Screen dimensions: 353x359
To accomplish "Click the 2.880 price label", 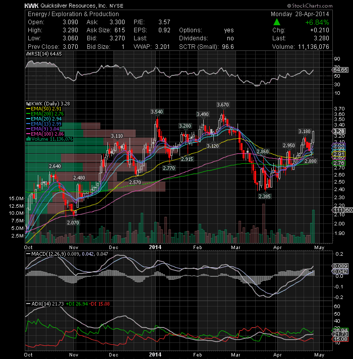I will coord(311,161).
